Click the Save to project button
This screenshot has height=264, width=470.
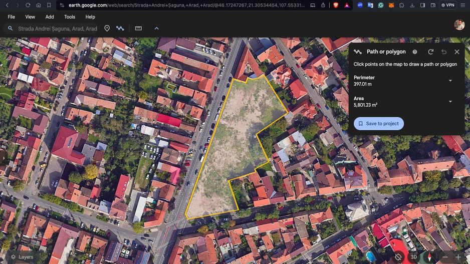(378, 124)
